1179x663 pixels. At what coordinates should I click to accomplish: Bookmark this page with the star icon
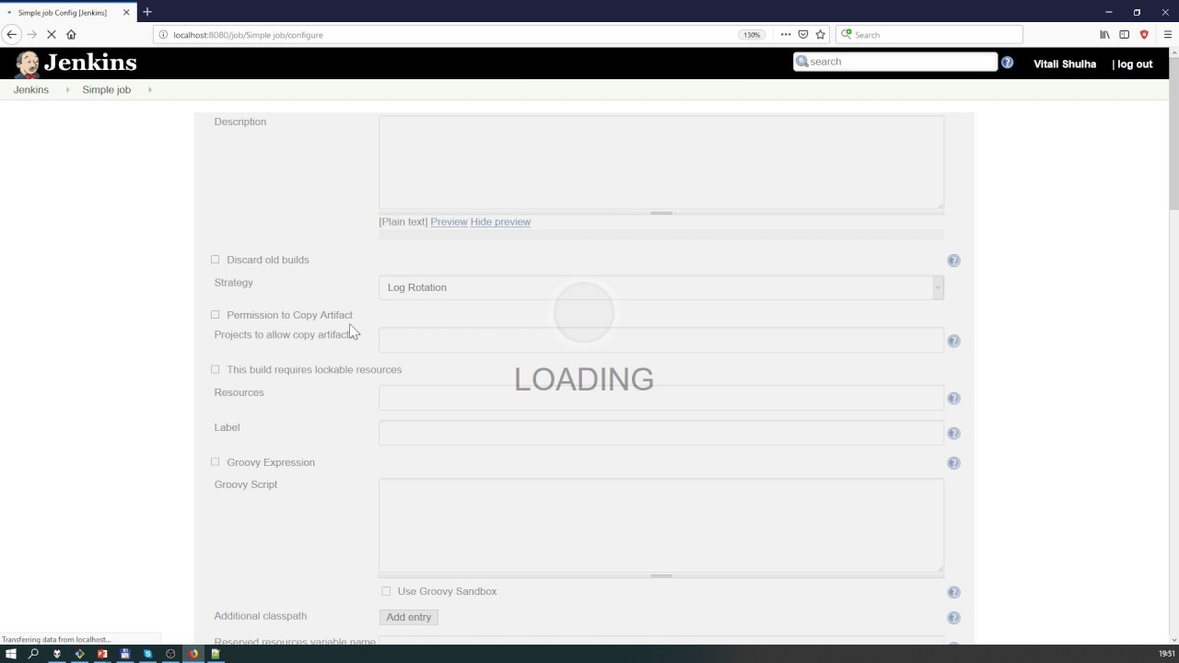(820, 34)
